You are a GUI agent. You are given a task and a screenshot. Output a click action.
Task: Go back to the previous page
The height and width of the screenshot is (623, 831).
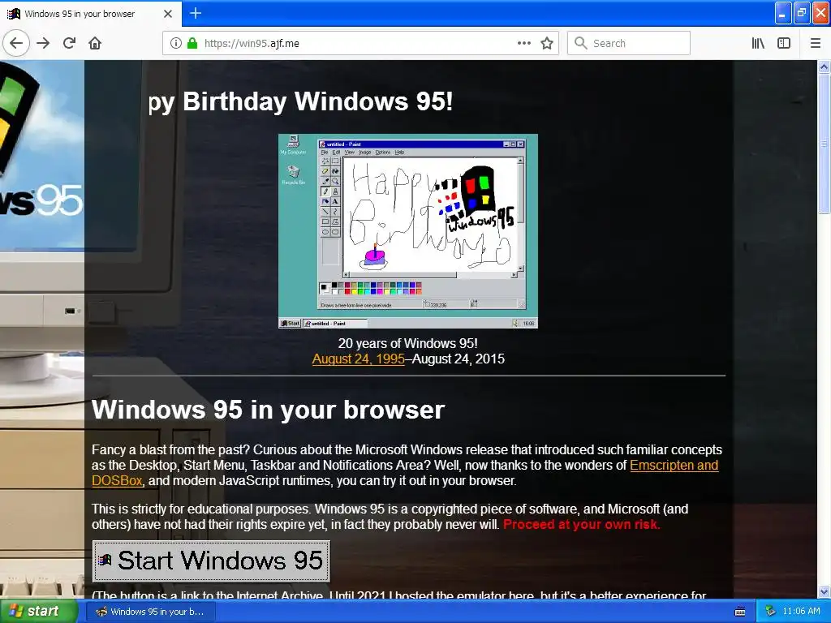point(16,43)
